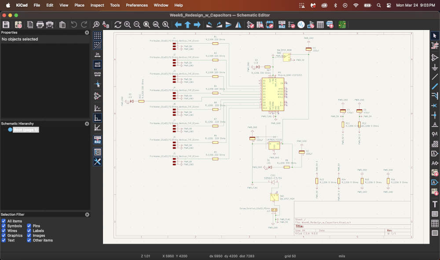440x260 pixels.
Task: Open the Preferences menu
Action: (137, 5)
